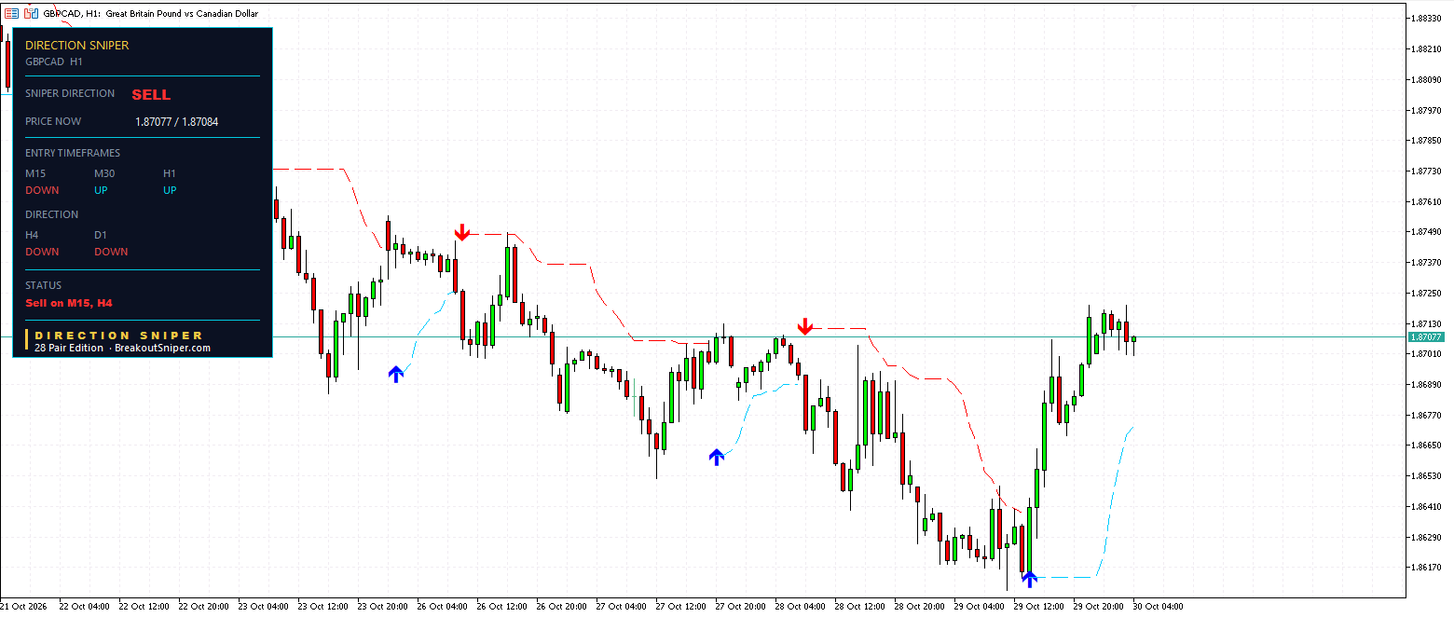Click the DOWN value under M15

tap(42, 190)
